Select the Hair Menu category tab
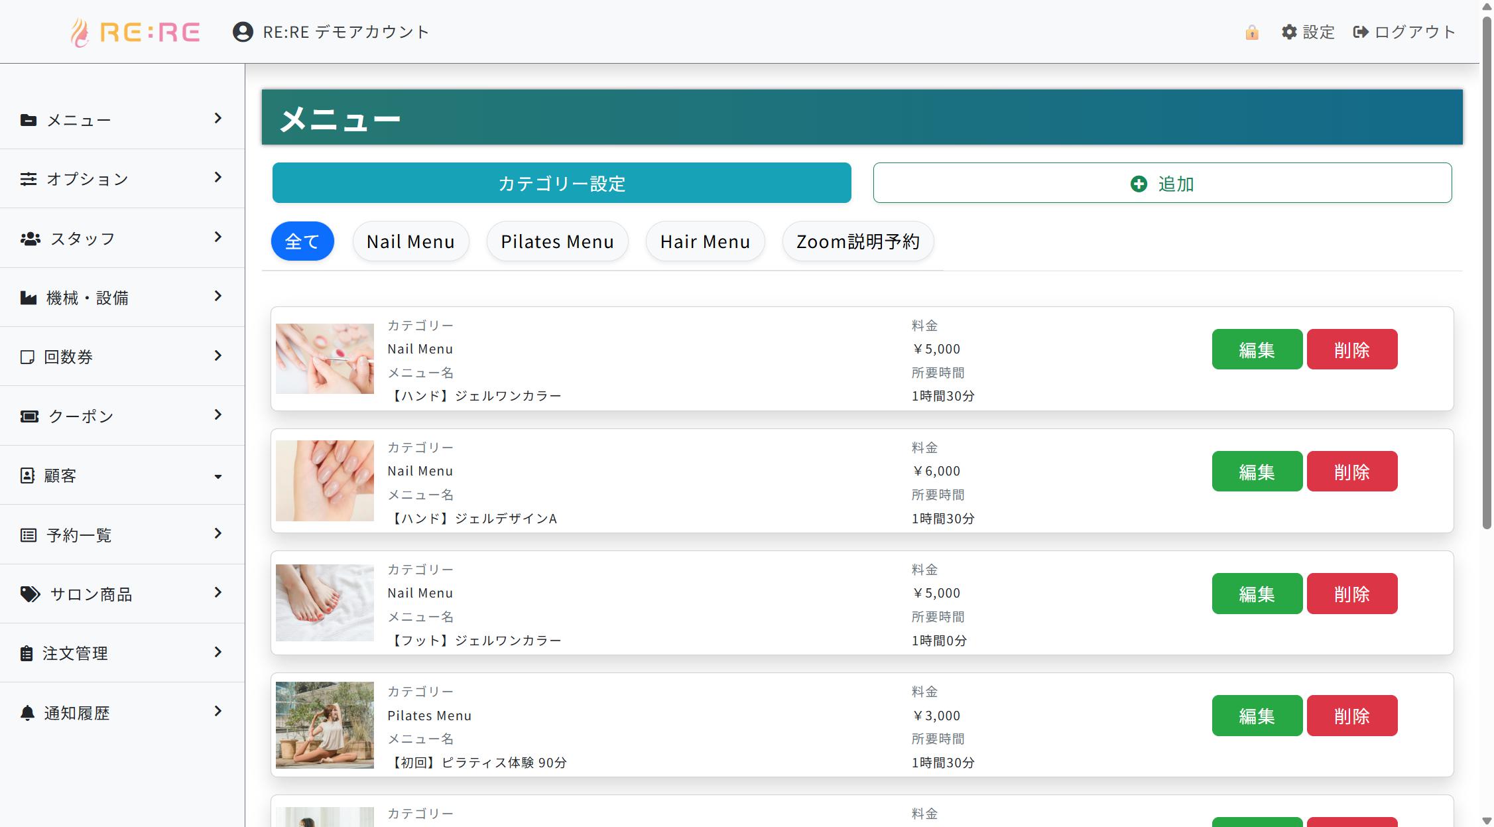This screenshot has height=827, width=1494. pos(704,241)
